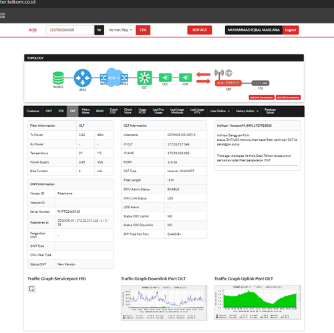Click the SFP Type value CLASS B+
Screen dimensions: 334x333
point(174,234)
